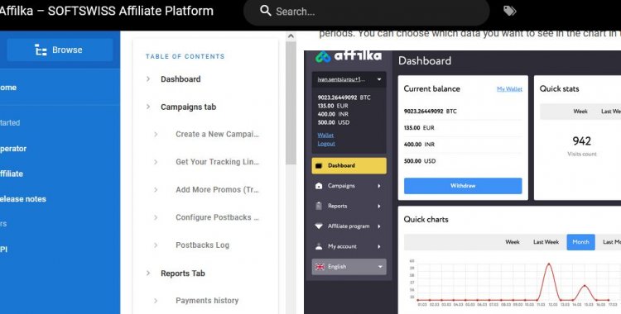Screen dimensions: 621x314
Task: Click the 9023.26449092 BTC balance in Current balance
Action: tap(430, 112)
